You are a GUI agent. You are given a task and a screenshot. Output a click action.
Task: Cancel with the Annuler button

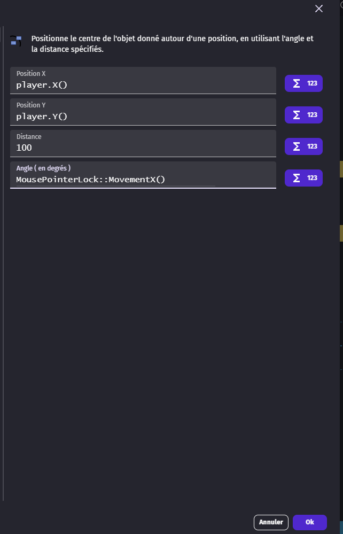(x=271, y=522)
